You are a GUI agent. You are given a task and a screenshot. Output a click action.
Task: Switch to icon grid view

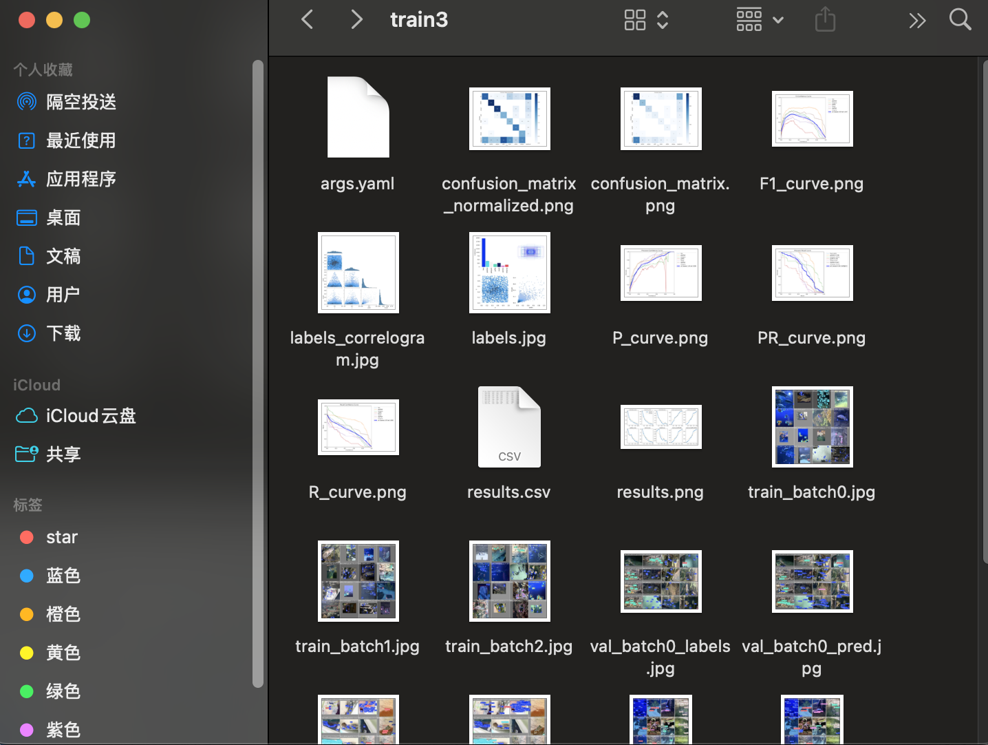pos(634,20)
